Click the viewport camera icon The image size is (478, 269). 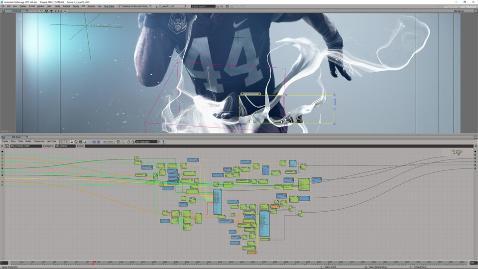pyautogui.click(x=47, y=11)
